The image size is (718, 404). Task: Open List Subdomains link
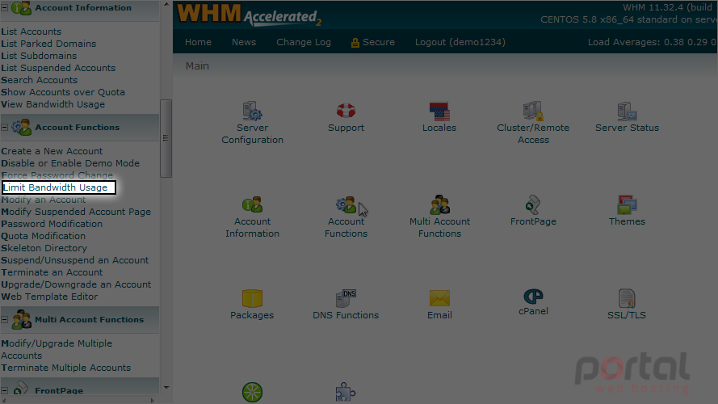tap(39, 56)
